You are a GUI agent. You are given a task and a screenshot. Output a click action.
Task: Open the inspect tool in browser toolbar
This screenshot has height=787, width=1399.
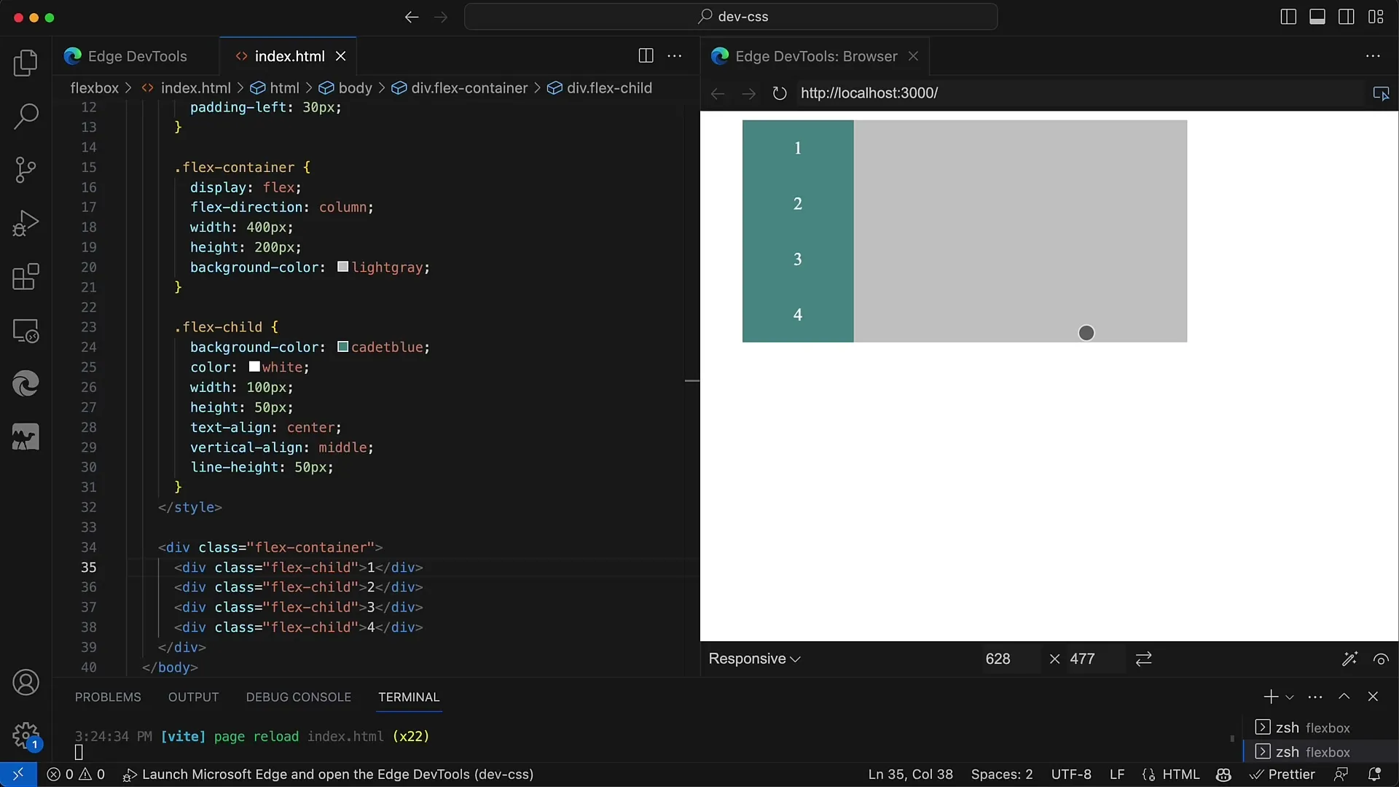1381,93
